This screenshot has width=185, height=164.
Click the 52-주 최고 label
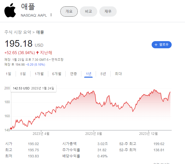tap(128, 144)
